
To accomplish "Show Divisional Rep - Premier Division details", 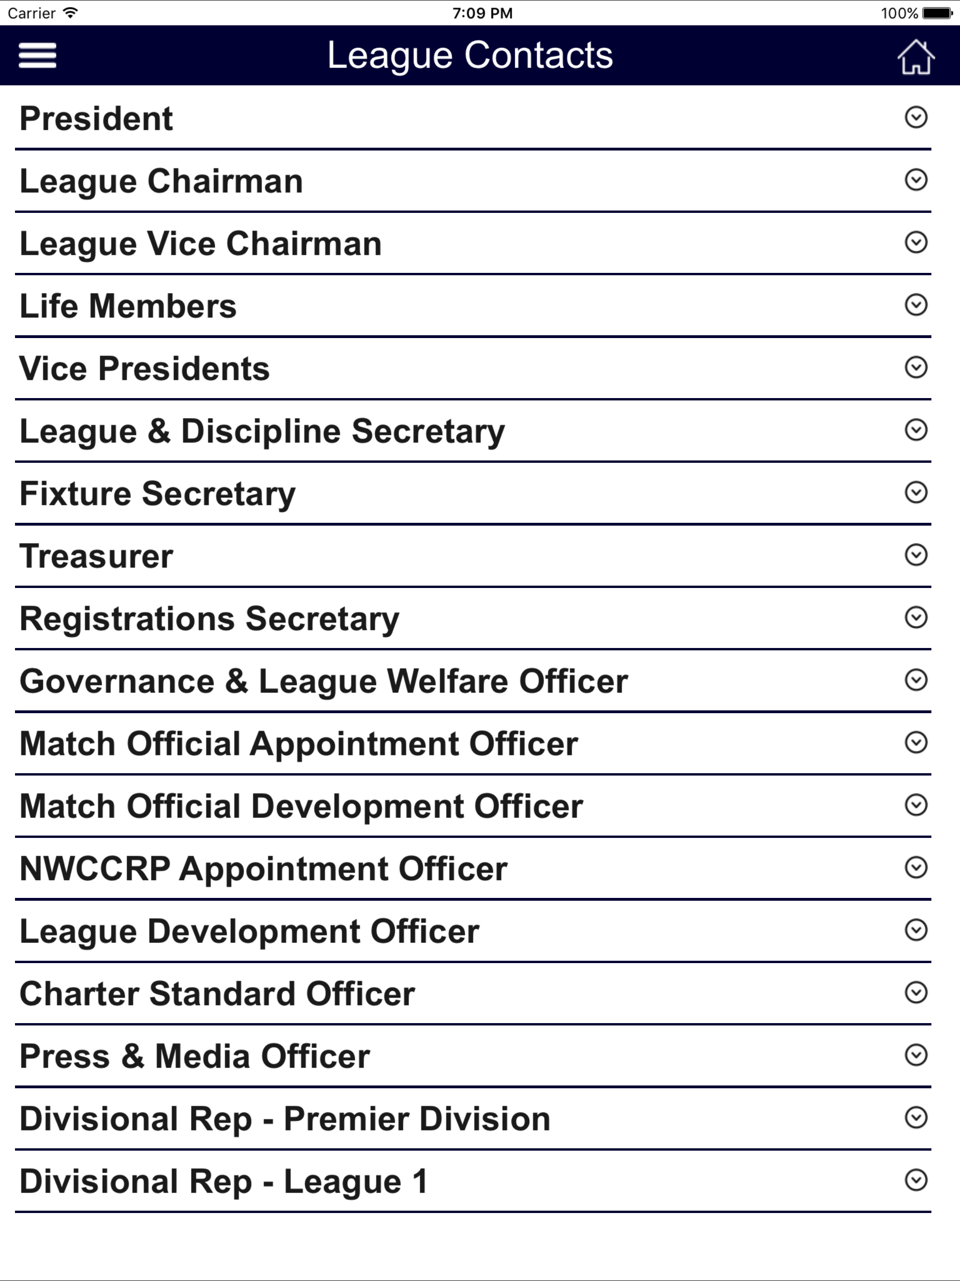I will 473,1119.
